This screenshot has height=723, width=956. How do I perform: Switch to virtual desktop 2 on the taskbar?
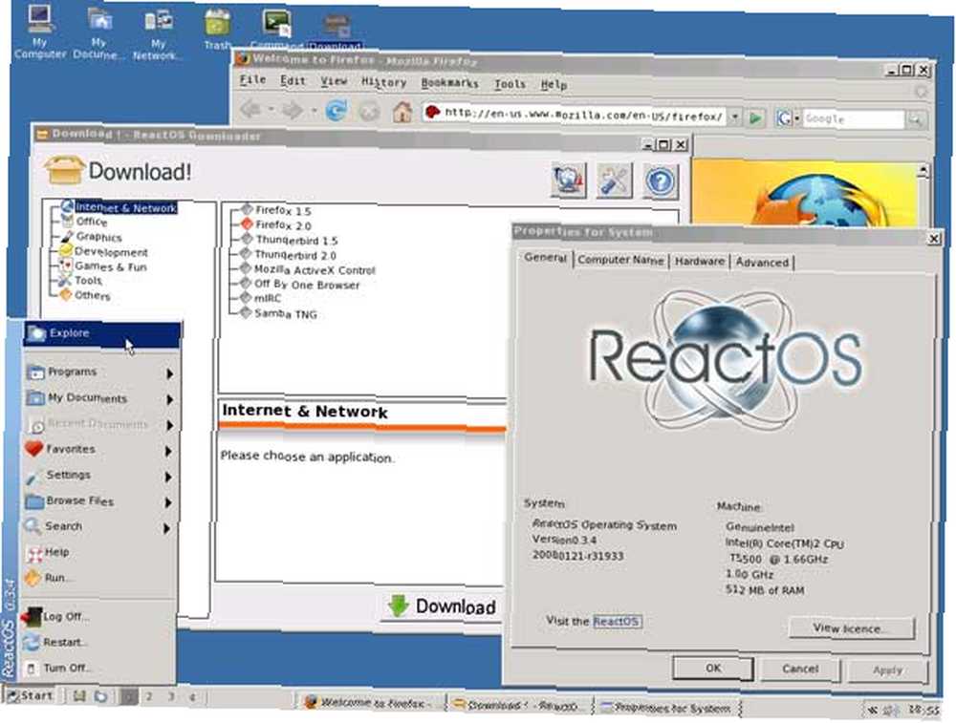149,696
